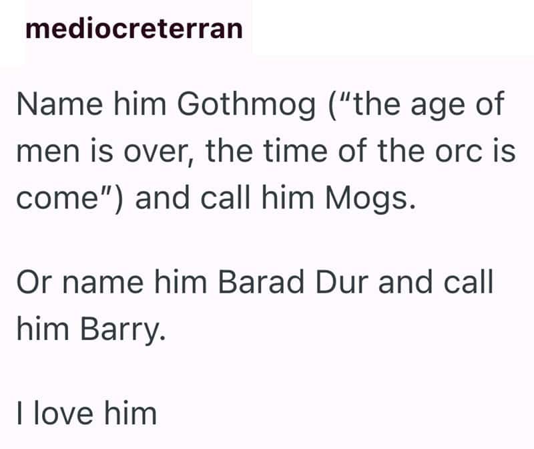Click the "I love him" line
The image size is (534, 449).
click(x=85, y=414)
